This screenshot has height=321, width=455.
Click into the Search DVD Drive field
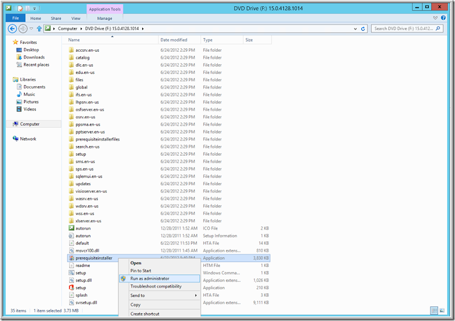tap(403, 28)
